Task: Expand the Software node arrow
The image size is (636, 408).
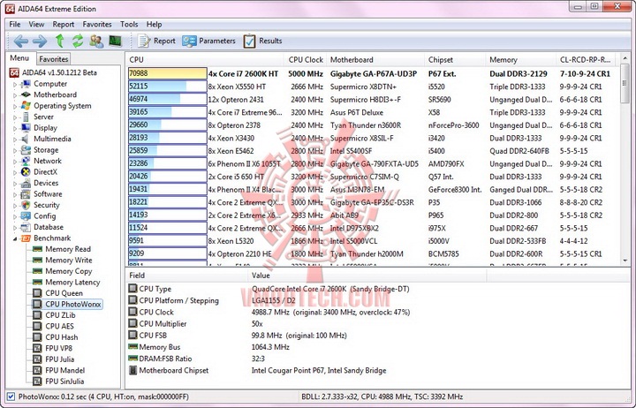Action: click(x=15, y=194)
